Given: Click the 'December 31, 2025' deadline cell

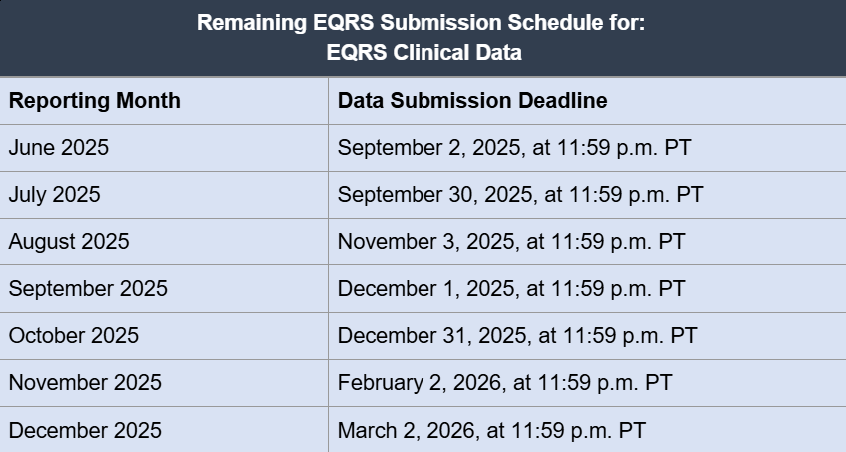Looking at the screenshot, I should 517,336.
